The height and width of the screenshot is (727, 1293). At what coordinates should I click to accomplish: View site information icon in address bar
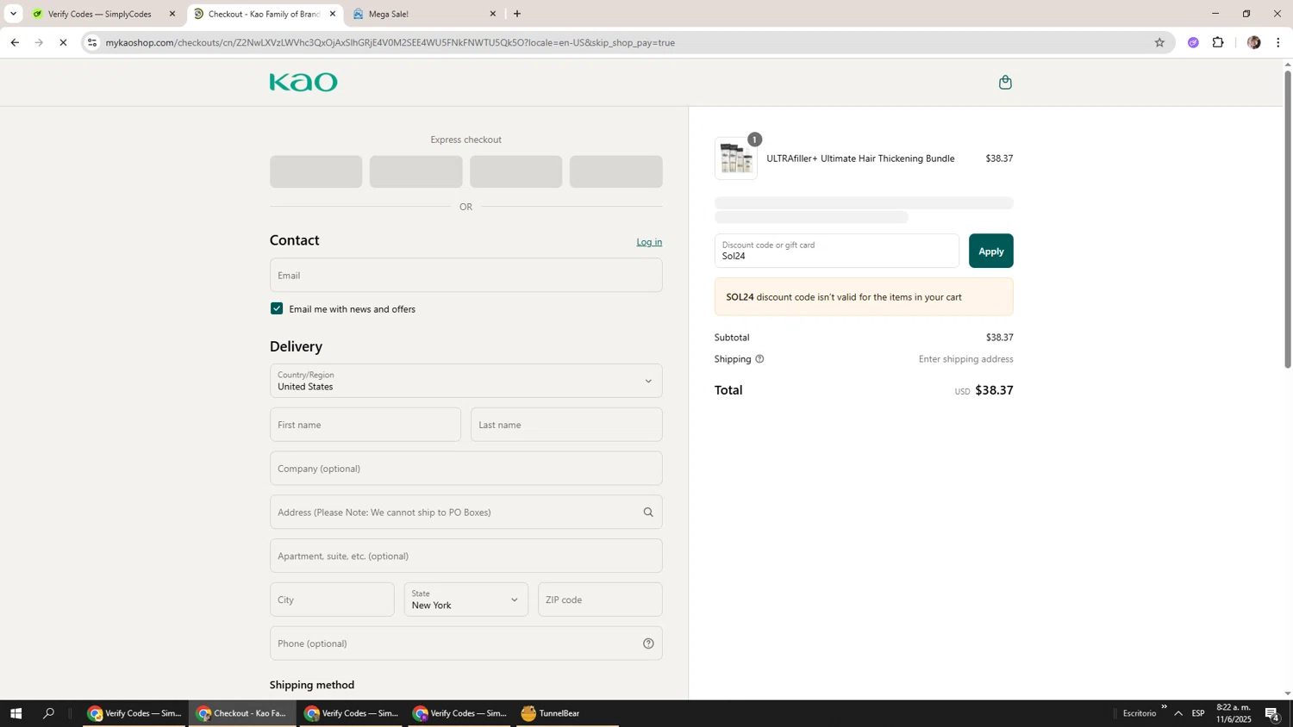92,42
